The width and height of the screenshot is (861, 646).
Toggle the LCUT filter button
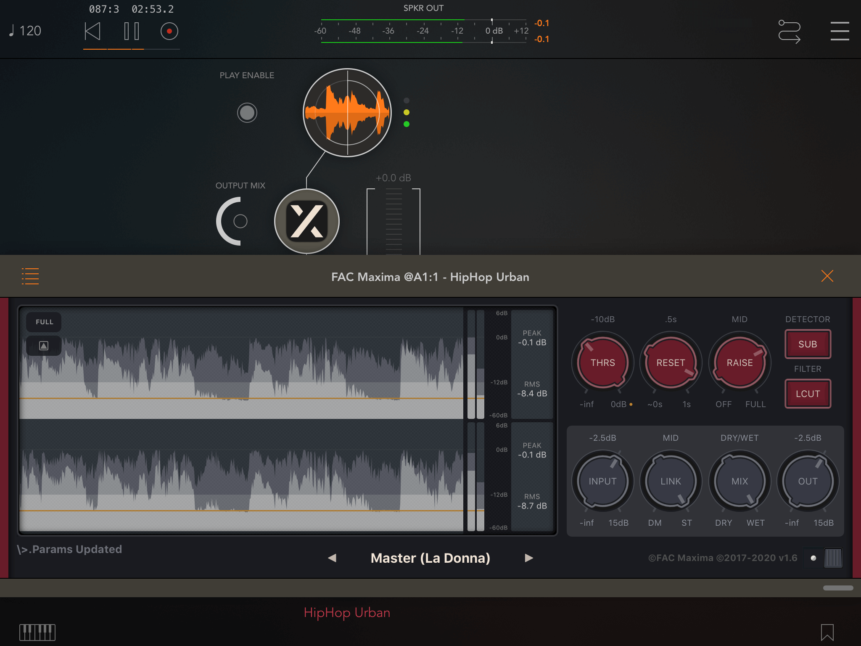coord(808,394)
